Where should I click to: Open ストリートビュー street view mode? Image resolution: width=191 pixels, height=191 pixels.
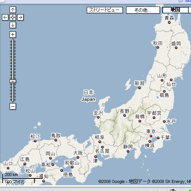[x=105, y=10]
